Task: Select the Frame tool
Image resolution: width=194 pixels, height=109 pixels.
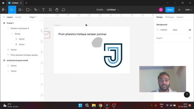Action: (20, 10)
